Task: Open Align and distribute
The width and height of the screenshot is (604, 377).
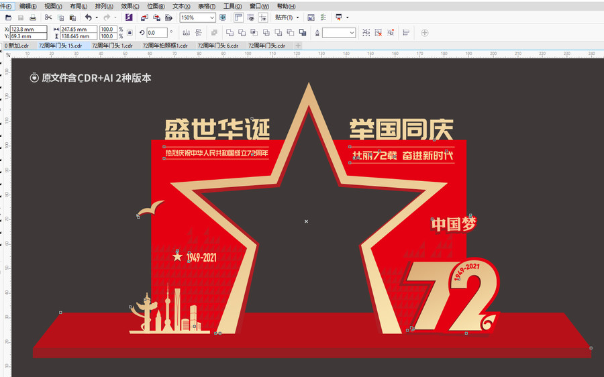Action: pyautogui.click(x=406, y=33)
